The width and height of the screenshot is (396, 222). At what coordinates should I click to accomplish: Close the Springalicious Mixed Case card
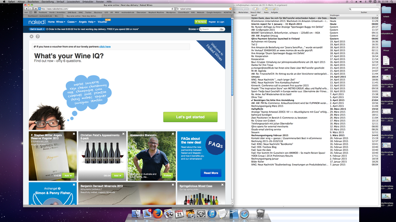(x=222, y=185)
